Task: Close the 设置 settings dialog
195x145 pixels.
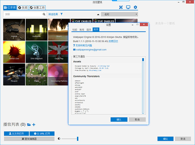Action: tap(144, 24)
